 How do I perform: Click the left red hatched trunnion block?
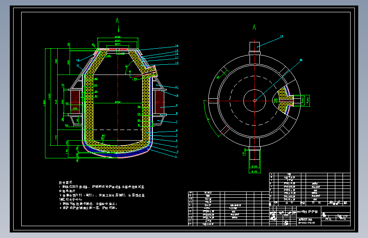(75, 102)
